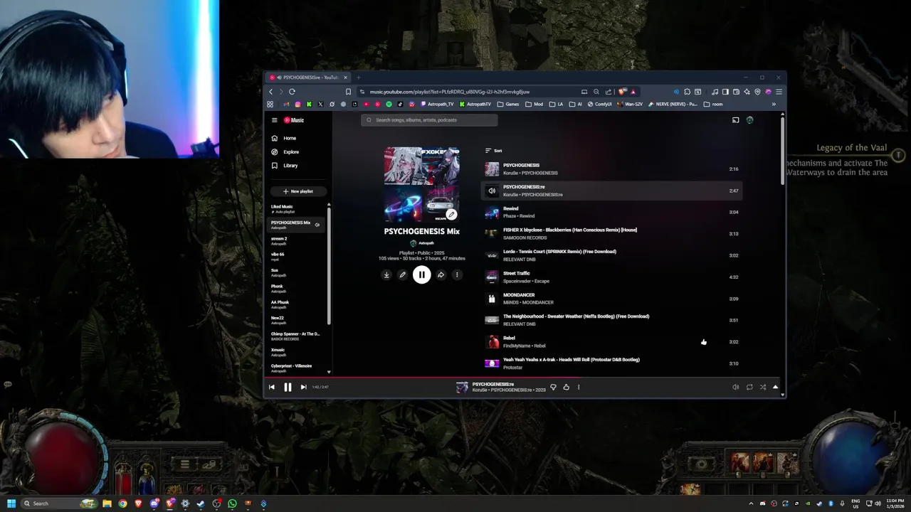The image size is (911, 512).
Task: Toggle shuffle in player bar
Action: [762, 388]
